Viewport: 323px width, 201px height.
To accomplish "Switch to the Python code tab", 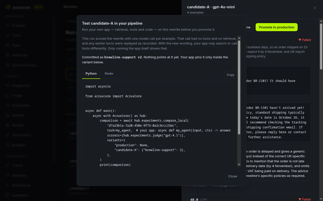I will coord(91,74).
